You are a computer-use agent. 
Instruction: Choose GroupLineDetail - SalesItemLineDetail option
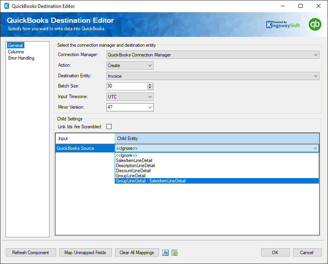click(x=217, y=181)
